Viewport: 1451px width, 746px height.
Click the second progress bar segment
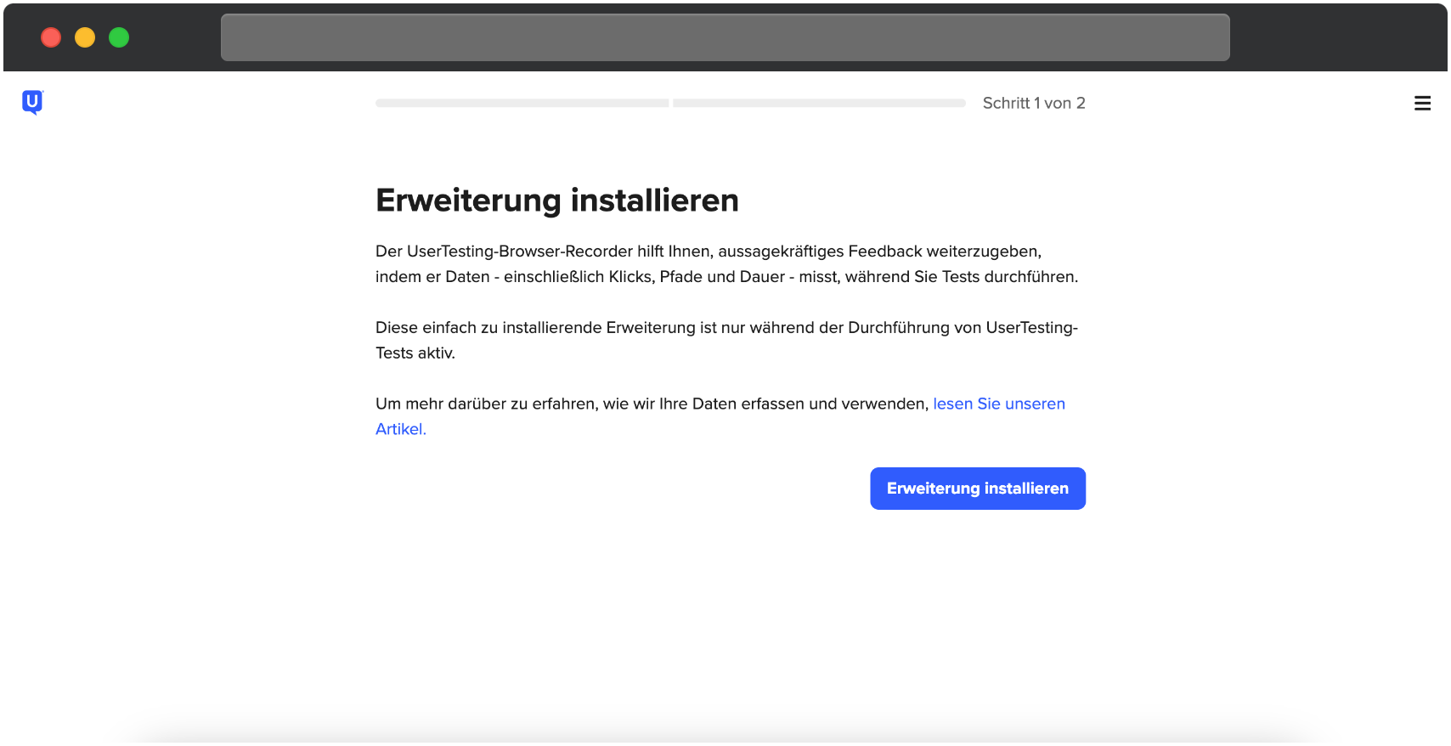(819, 103)
